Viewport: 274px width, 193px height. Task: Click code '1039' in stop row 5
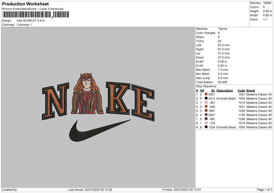(242, 111)
